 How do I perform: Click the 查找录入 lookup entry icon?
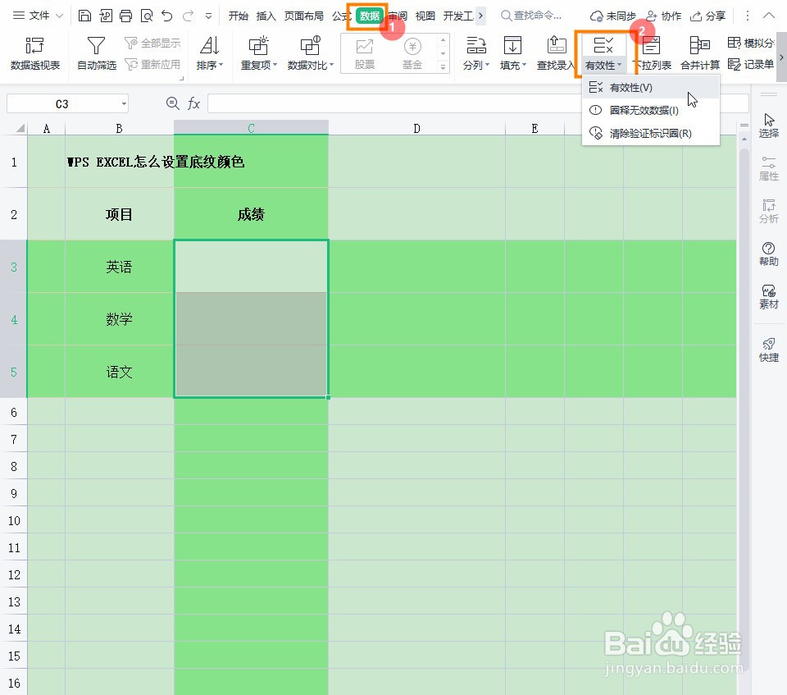tap(555, 53)
